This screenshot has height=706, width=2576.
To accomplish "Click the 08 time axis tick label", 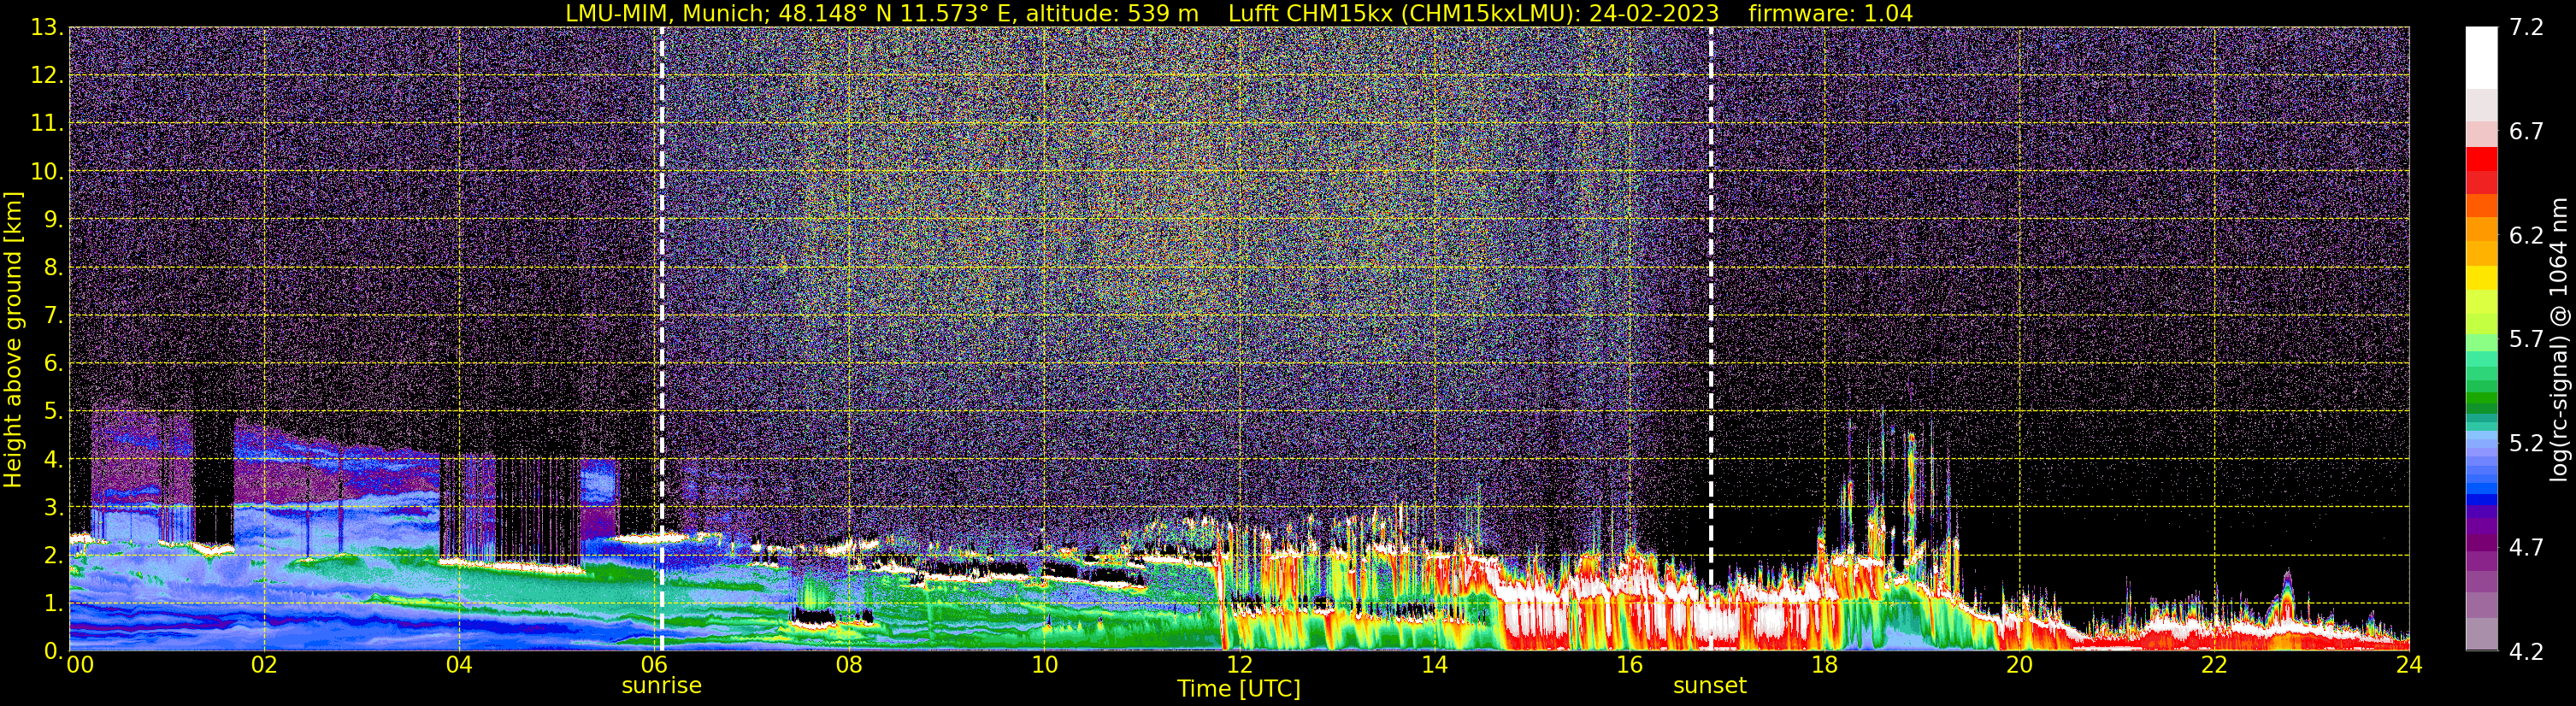I will pyautogui.click(x=849, y=665).
